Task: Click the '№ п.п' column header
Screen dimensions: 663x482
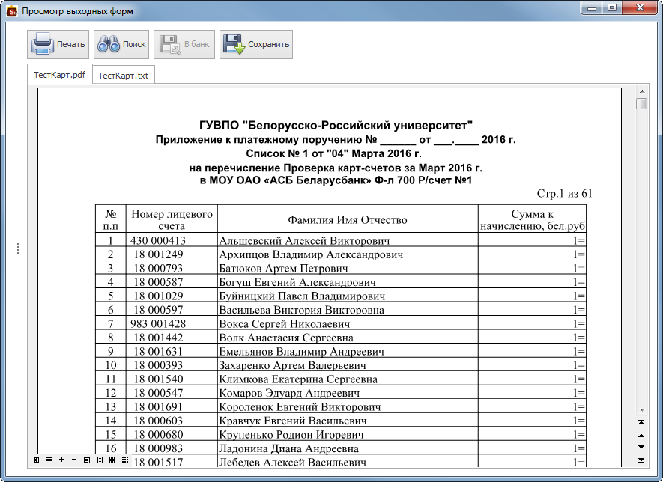Action: point(111,219)
